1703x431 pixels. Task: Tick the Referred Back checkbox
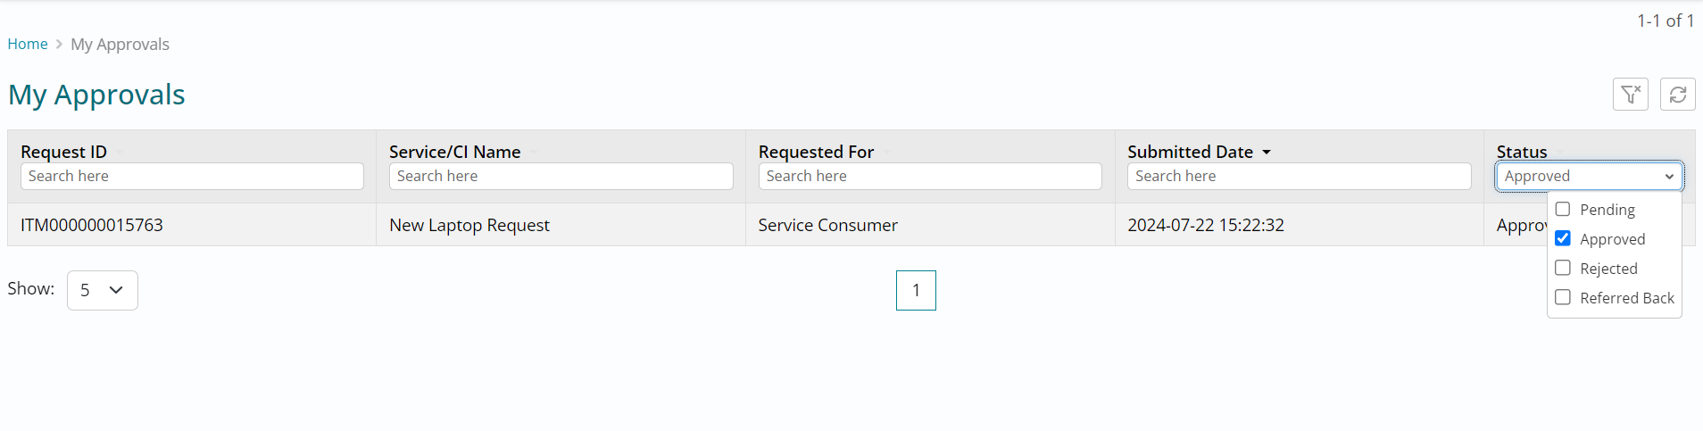pos(1563,297)
